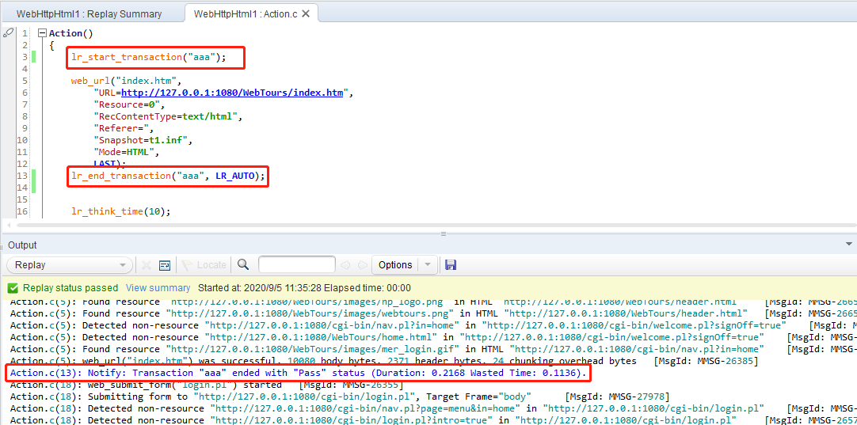This screenshot has height=425, width=857.
Task: Close the Action.c tab
Action: coord(306,13)
